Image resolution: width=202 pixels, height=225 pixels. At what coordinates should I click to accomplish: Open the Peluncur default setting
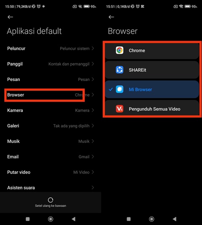click(50, 49)
